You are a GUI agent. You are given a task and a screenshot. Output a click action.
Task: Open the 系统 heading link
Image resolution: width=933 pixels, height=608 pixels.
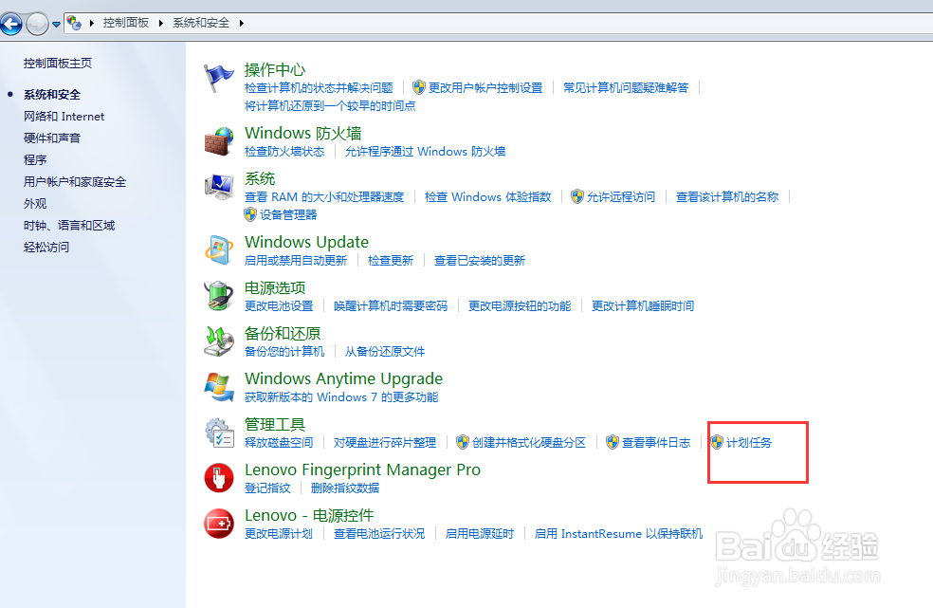(x=260, y=178)
